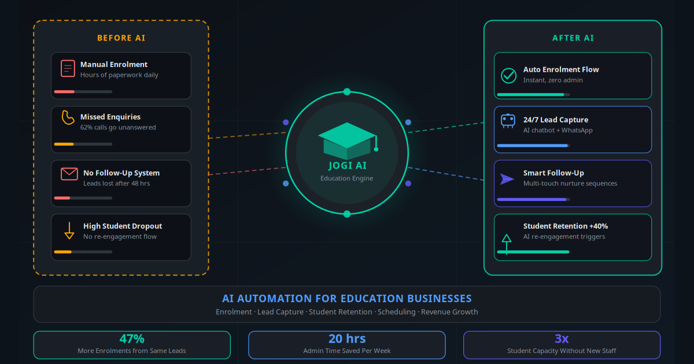The width and height of the screenshot is (694, 364).
Task: Click the Auto Enrolment checkmark icon
Action: 508,75
